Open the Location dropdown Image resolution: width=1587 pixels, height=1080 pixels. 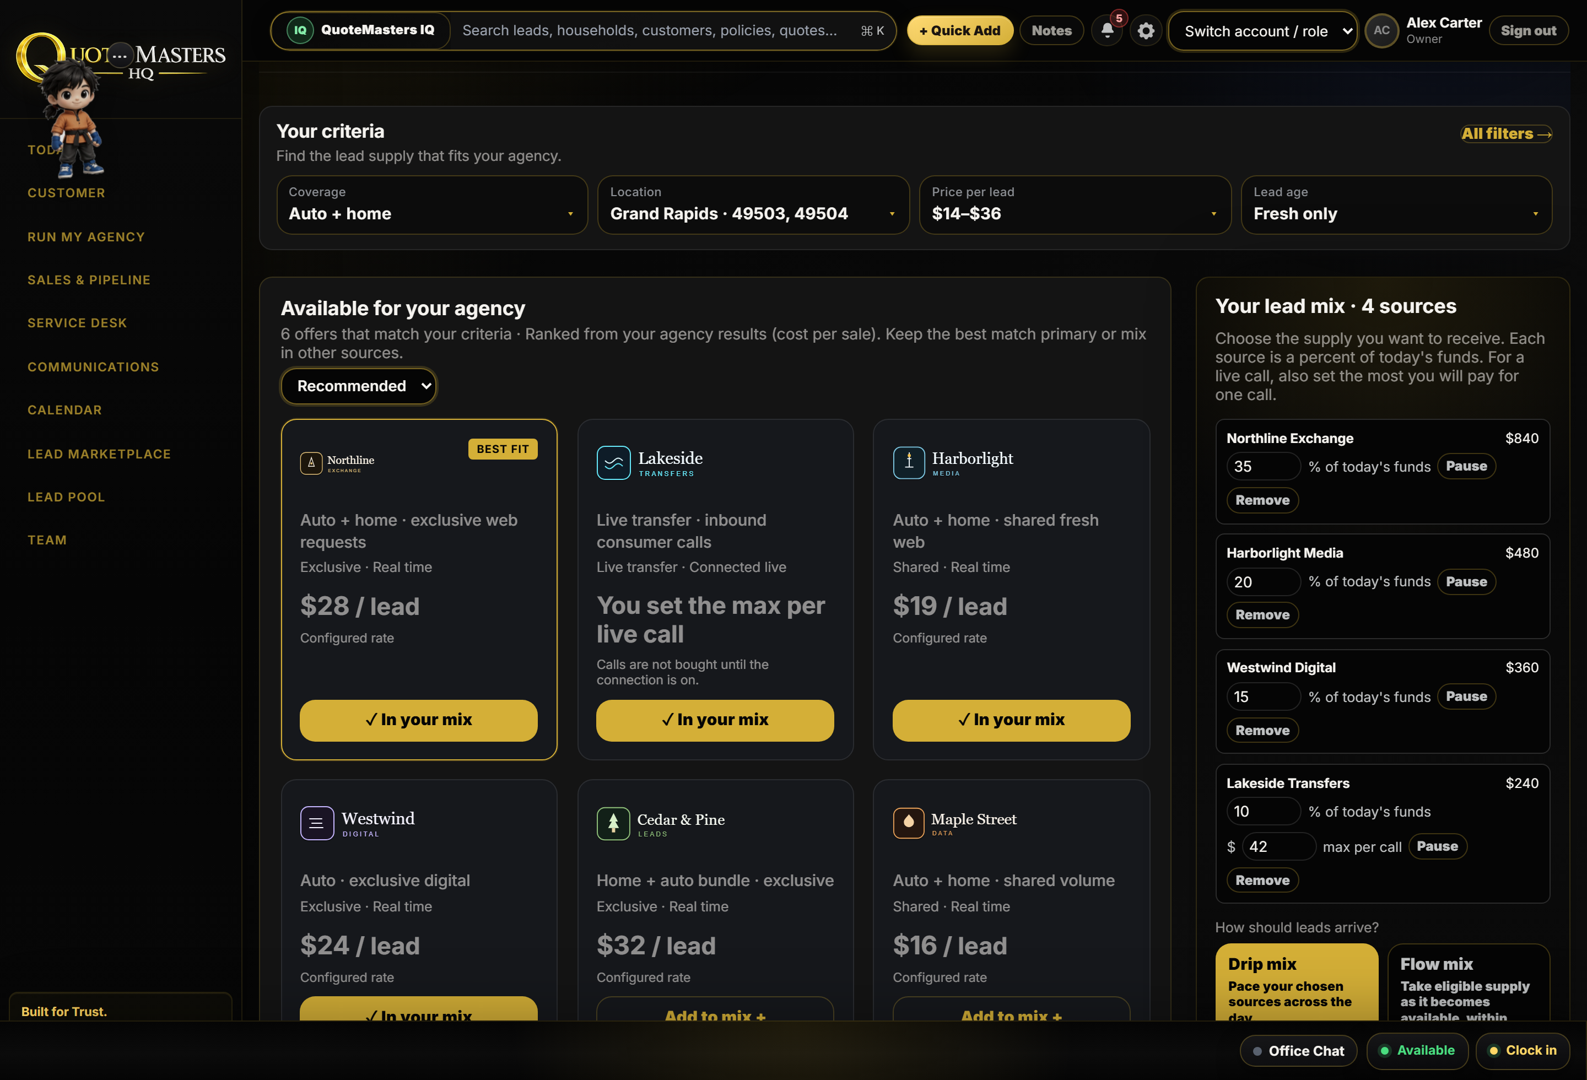753,205
